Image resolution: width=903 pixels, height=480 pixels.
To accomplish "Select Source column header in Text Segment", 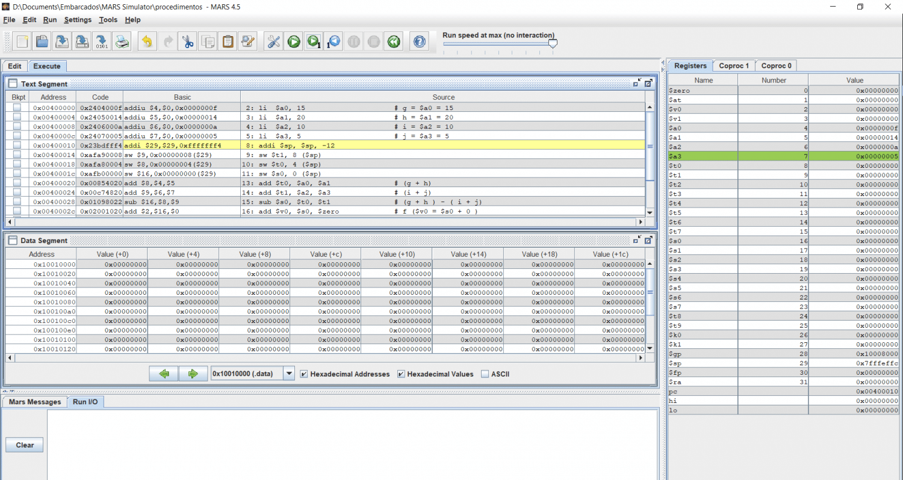I will (443, 97).
